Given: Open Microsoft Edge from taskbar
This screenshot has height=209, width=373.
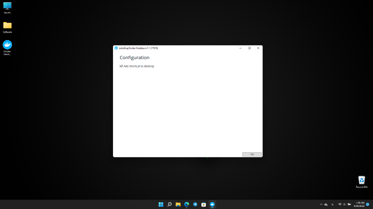Looking at the screenshot, I should [187, 205].
